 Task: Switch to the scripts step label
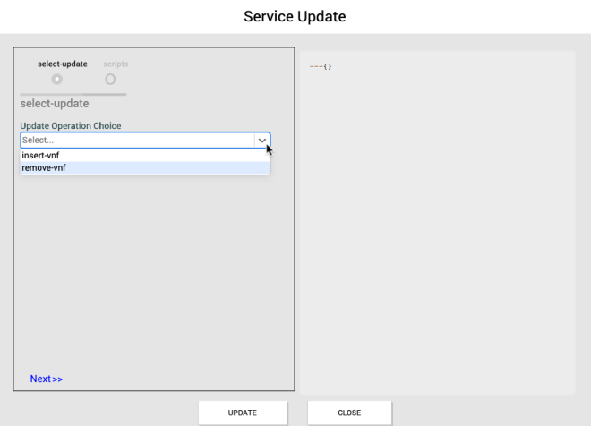tap(116, 64)
